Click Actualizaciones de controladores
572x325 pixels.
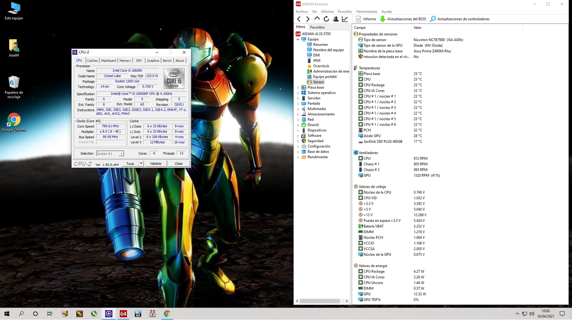pos(460,19)
